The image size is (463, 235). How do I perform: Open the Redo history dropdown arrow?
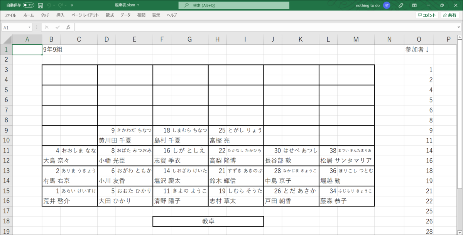(x=66, y=5)
